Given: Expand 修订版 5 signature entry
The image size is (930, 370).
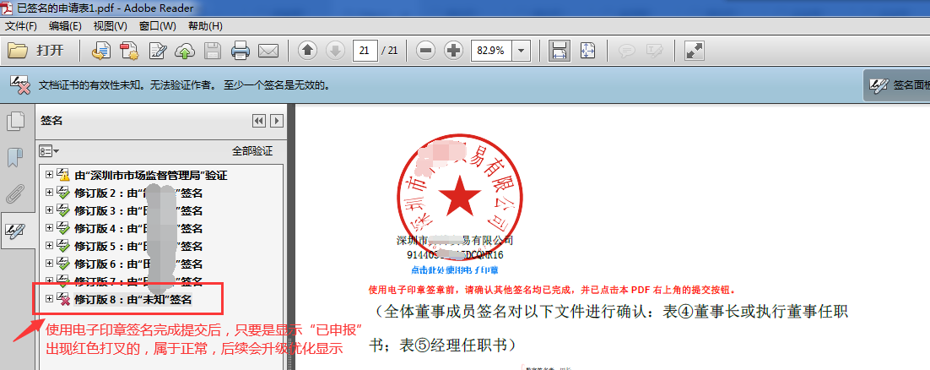Looking at the screenshot, I should [49, 245].
